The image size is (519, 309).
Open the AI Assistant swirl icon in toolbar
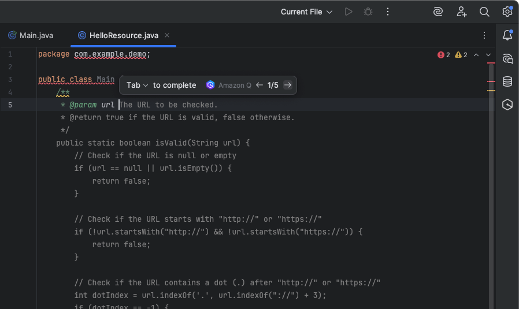coord(438,12)
